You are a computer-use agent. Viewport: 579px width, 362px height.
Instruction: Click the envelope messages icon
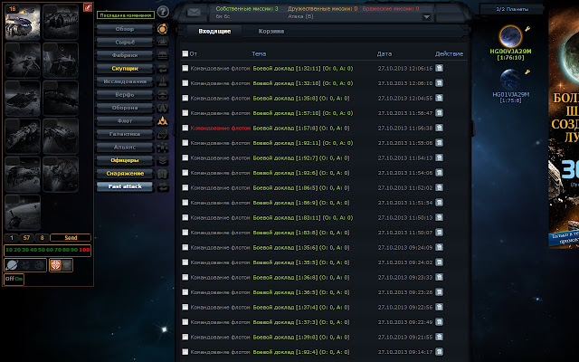(194, 12)
